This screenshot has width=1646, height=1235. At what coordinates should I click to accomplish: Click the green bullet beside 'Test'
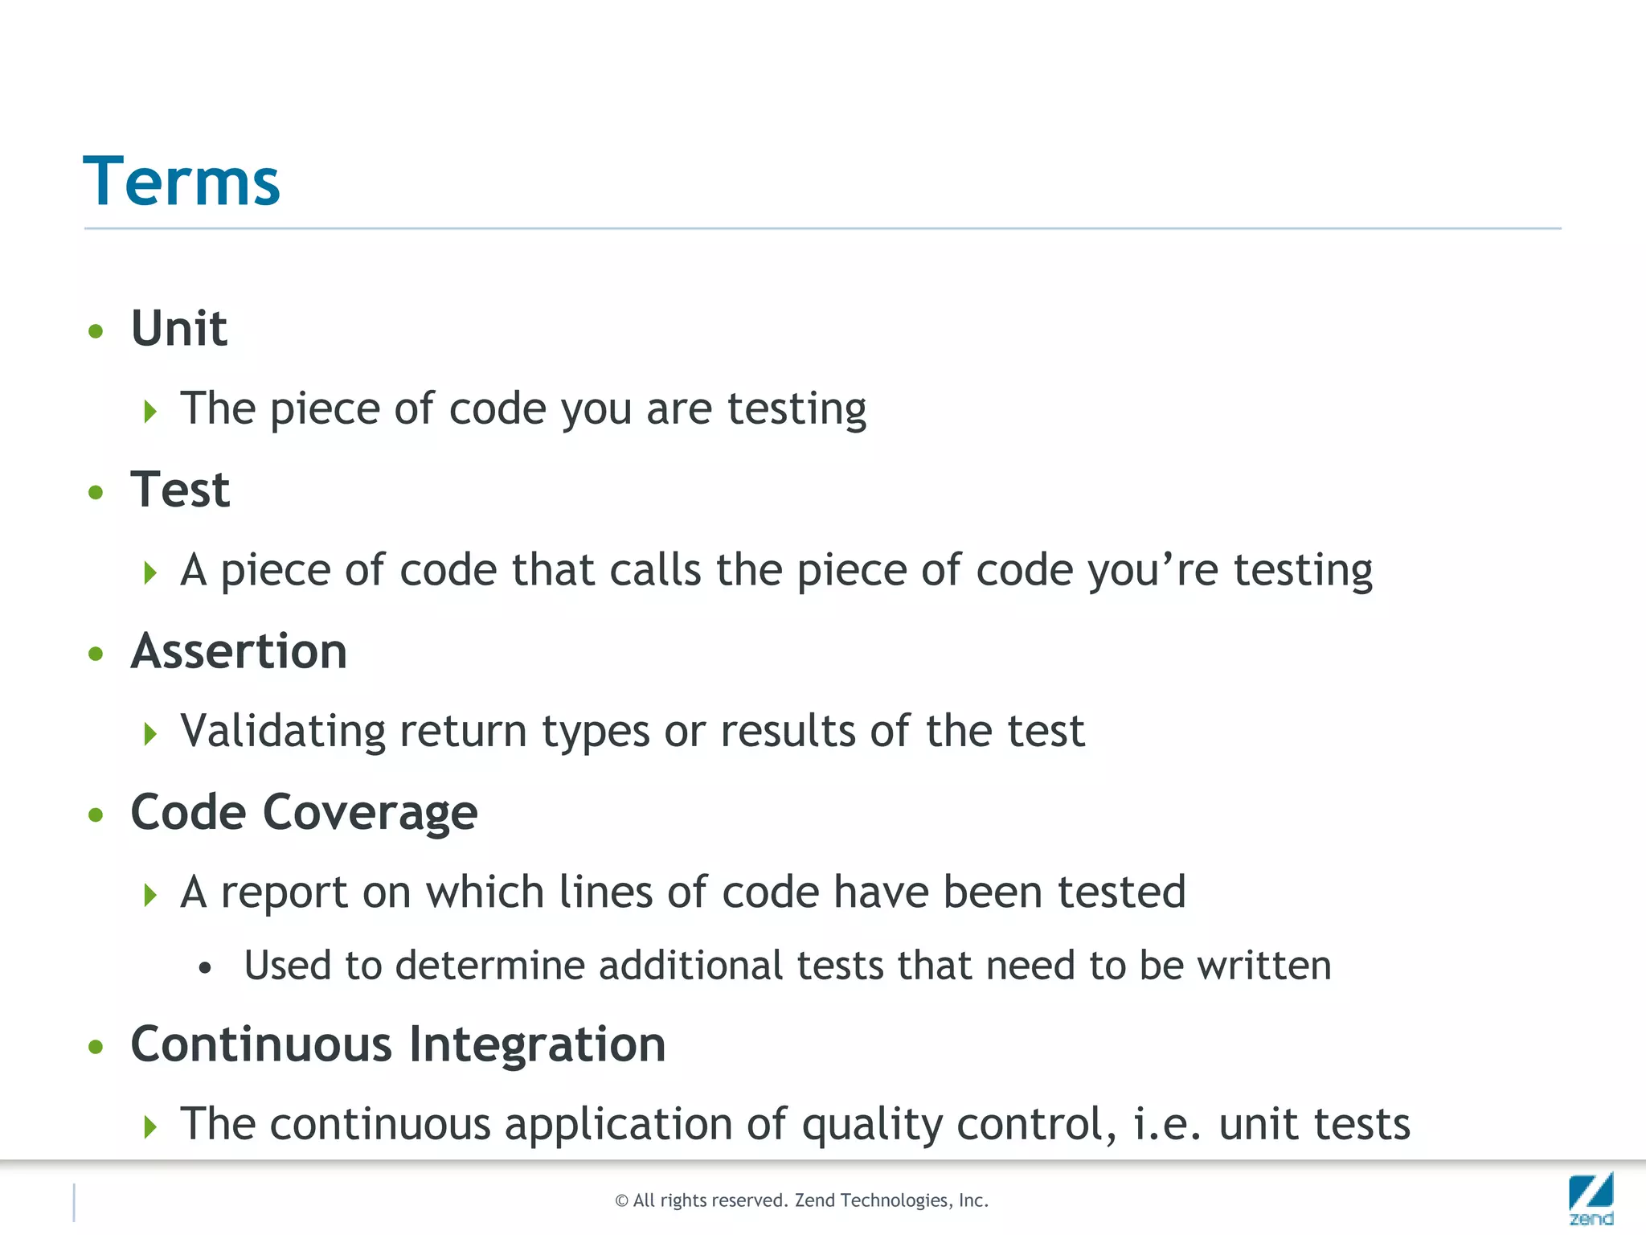[x=96, y=492]
